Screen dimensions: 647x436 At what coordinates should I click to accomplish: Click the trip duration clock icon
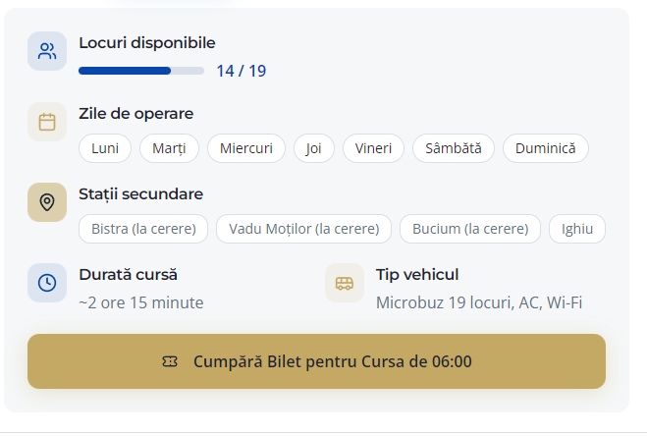point(47,283)
